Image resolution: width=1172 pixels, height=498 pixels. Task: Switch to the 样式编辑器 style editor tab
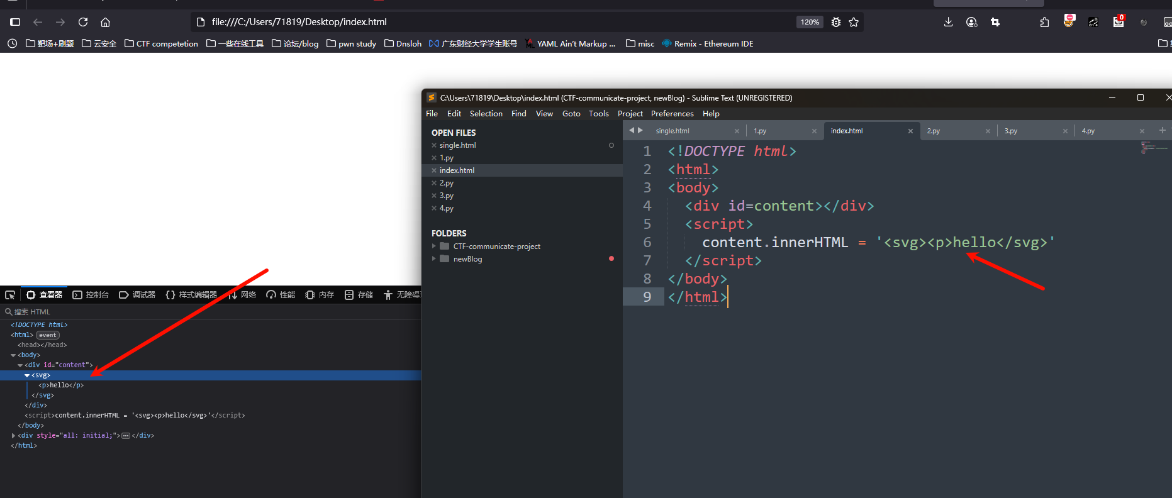[x=191, y=295]
